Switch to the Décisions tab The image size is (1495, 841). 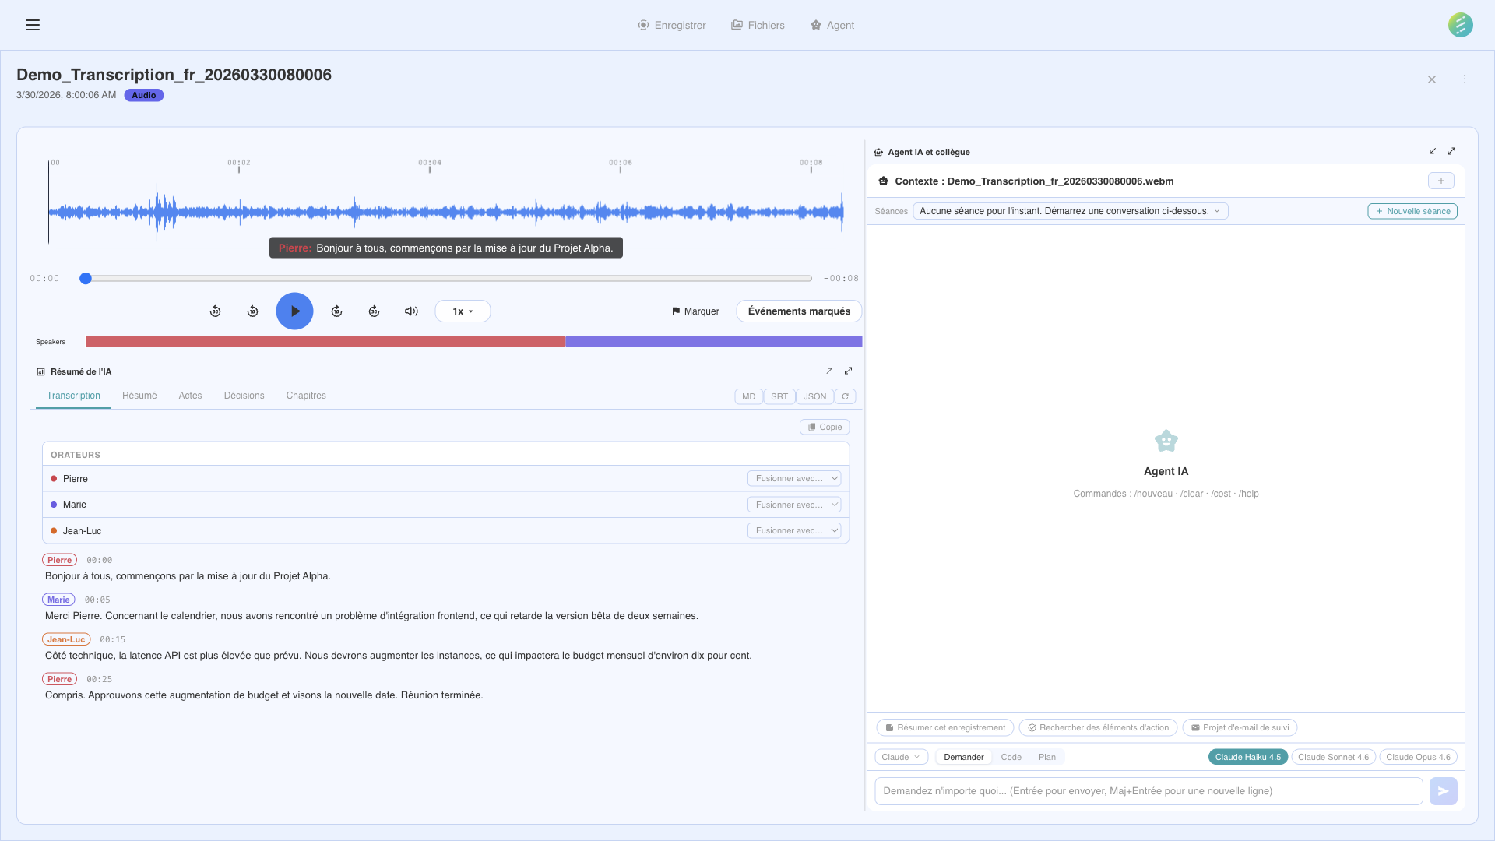[244, 396]
